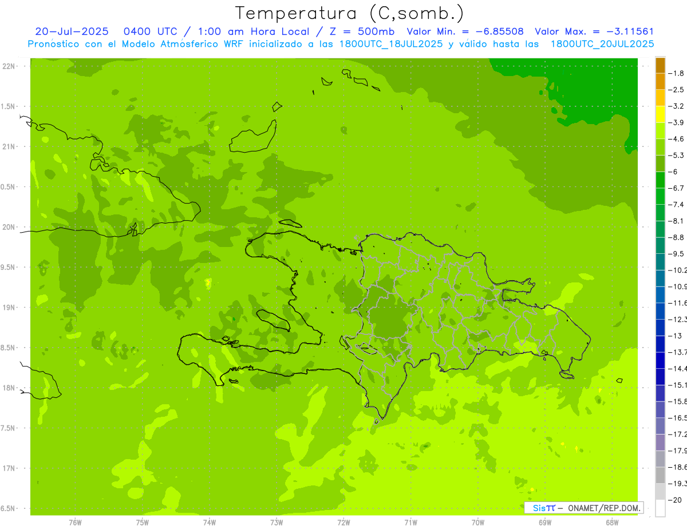The height and width of the screenshot is (530, 687).
Task: Click the -5.3 colorbar label
Action: click(677, 156)
